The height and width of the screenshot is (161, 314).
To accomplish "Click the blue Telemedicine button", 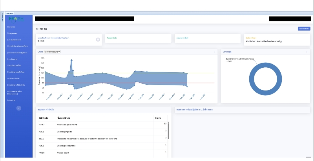I will (x=304, y=29).
